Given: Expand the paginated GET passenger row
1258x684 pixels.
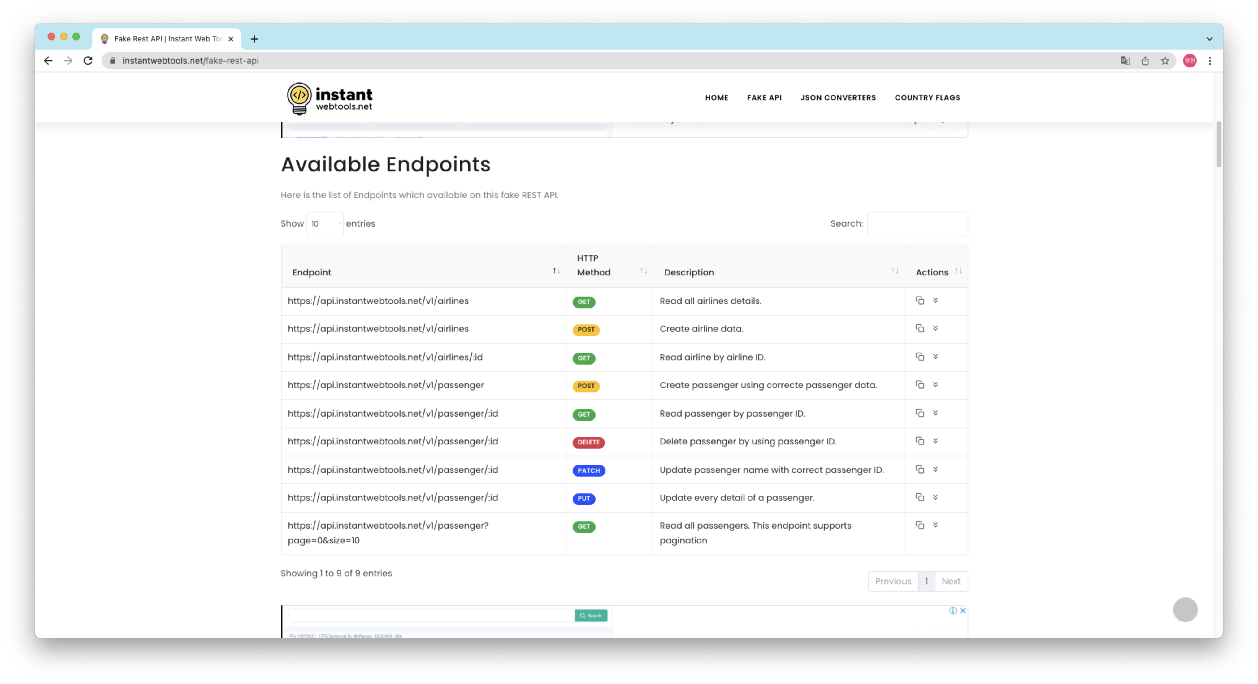Looking at the screenshot, I should [935, 525].
